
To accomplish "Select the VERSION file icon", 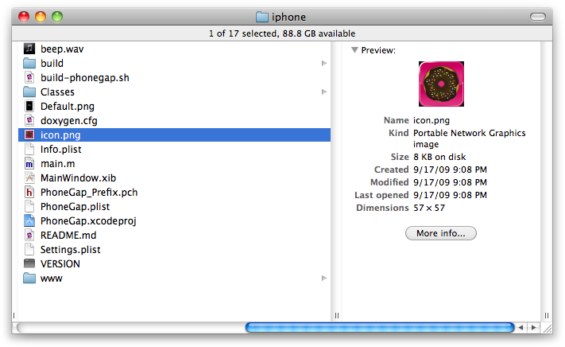I will (x=29, y=263).
